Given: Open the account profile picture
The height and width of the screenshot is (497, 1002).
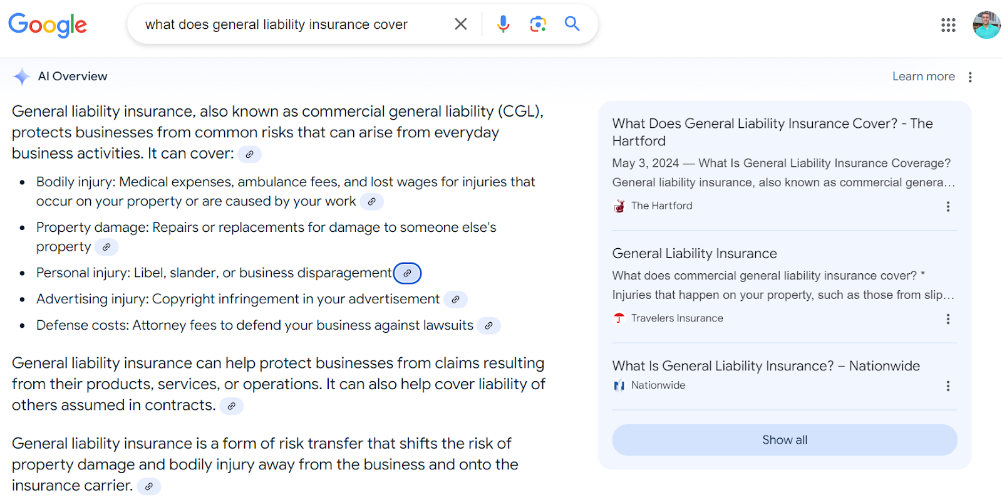Looking at the screenshot, I should click(x=987, y=25).
